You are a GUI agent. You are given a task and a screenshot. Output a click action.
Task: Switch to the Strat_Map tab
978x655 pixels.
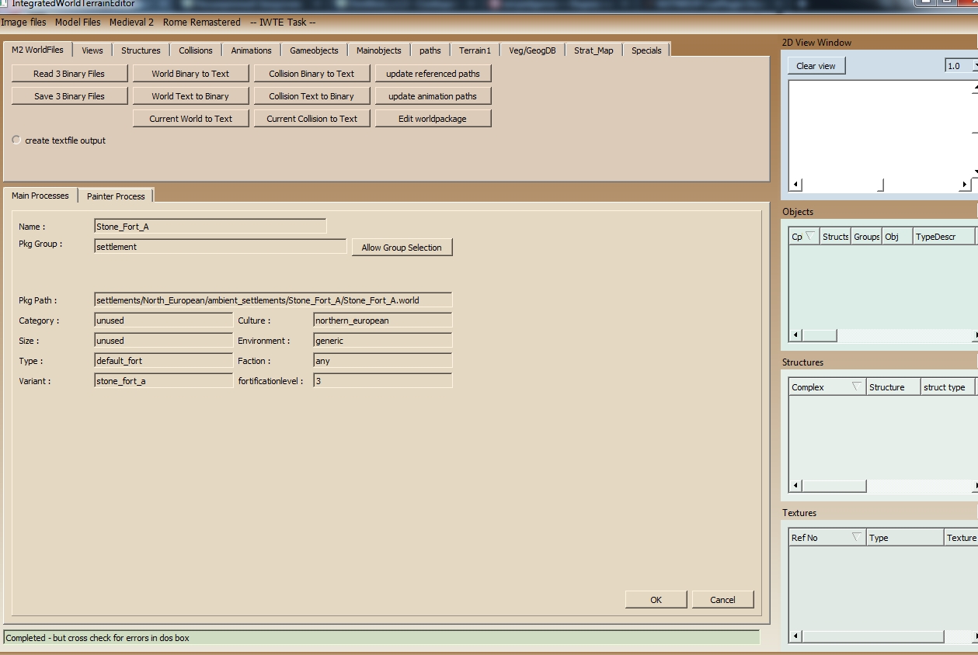[593, 50]
